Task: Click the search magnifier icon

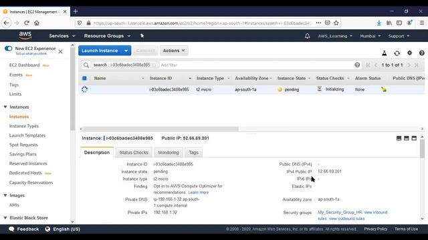Action: click(86, 65)
